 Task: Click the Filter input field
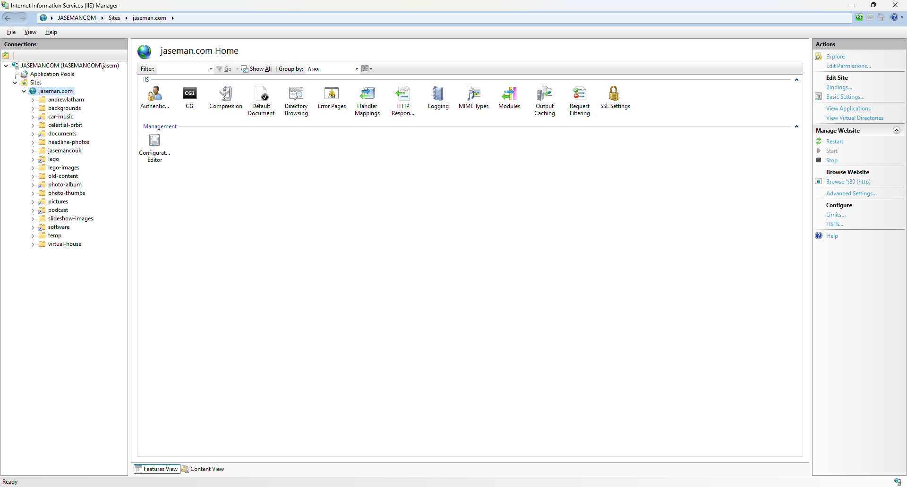pos(182,69)
